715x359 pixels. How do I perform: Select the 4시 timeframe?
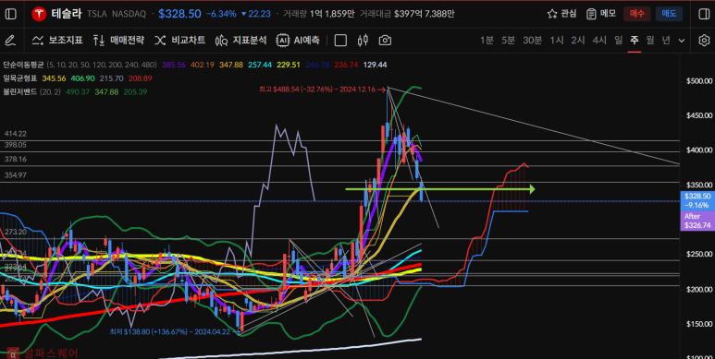pyautogui.click(x=599, y=41)
